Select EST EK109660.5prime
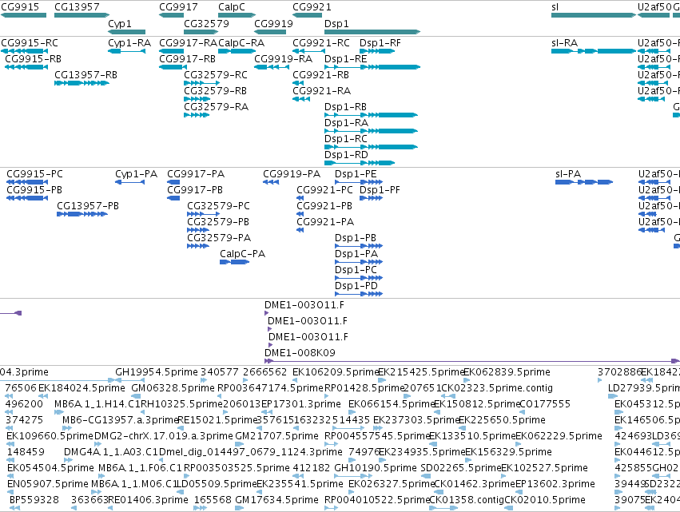Viewport: 680px width, 512px height. pos(10,444)
